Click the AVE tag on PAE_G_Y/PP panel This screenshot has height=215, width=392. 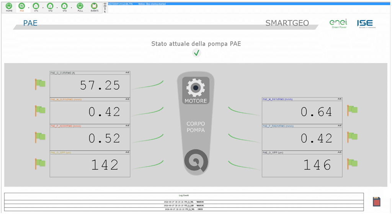(x=340, y=152)
